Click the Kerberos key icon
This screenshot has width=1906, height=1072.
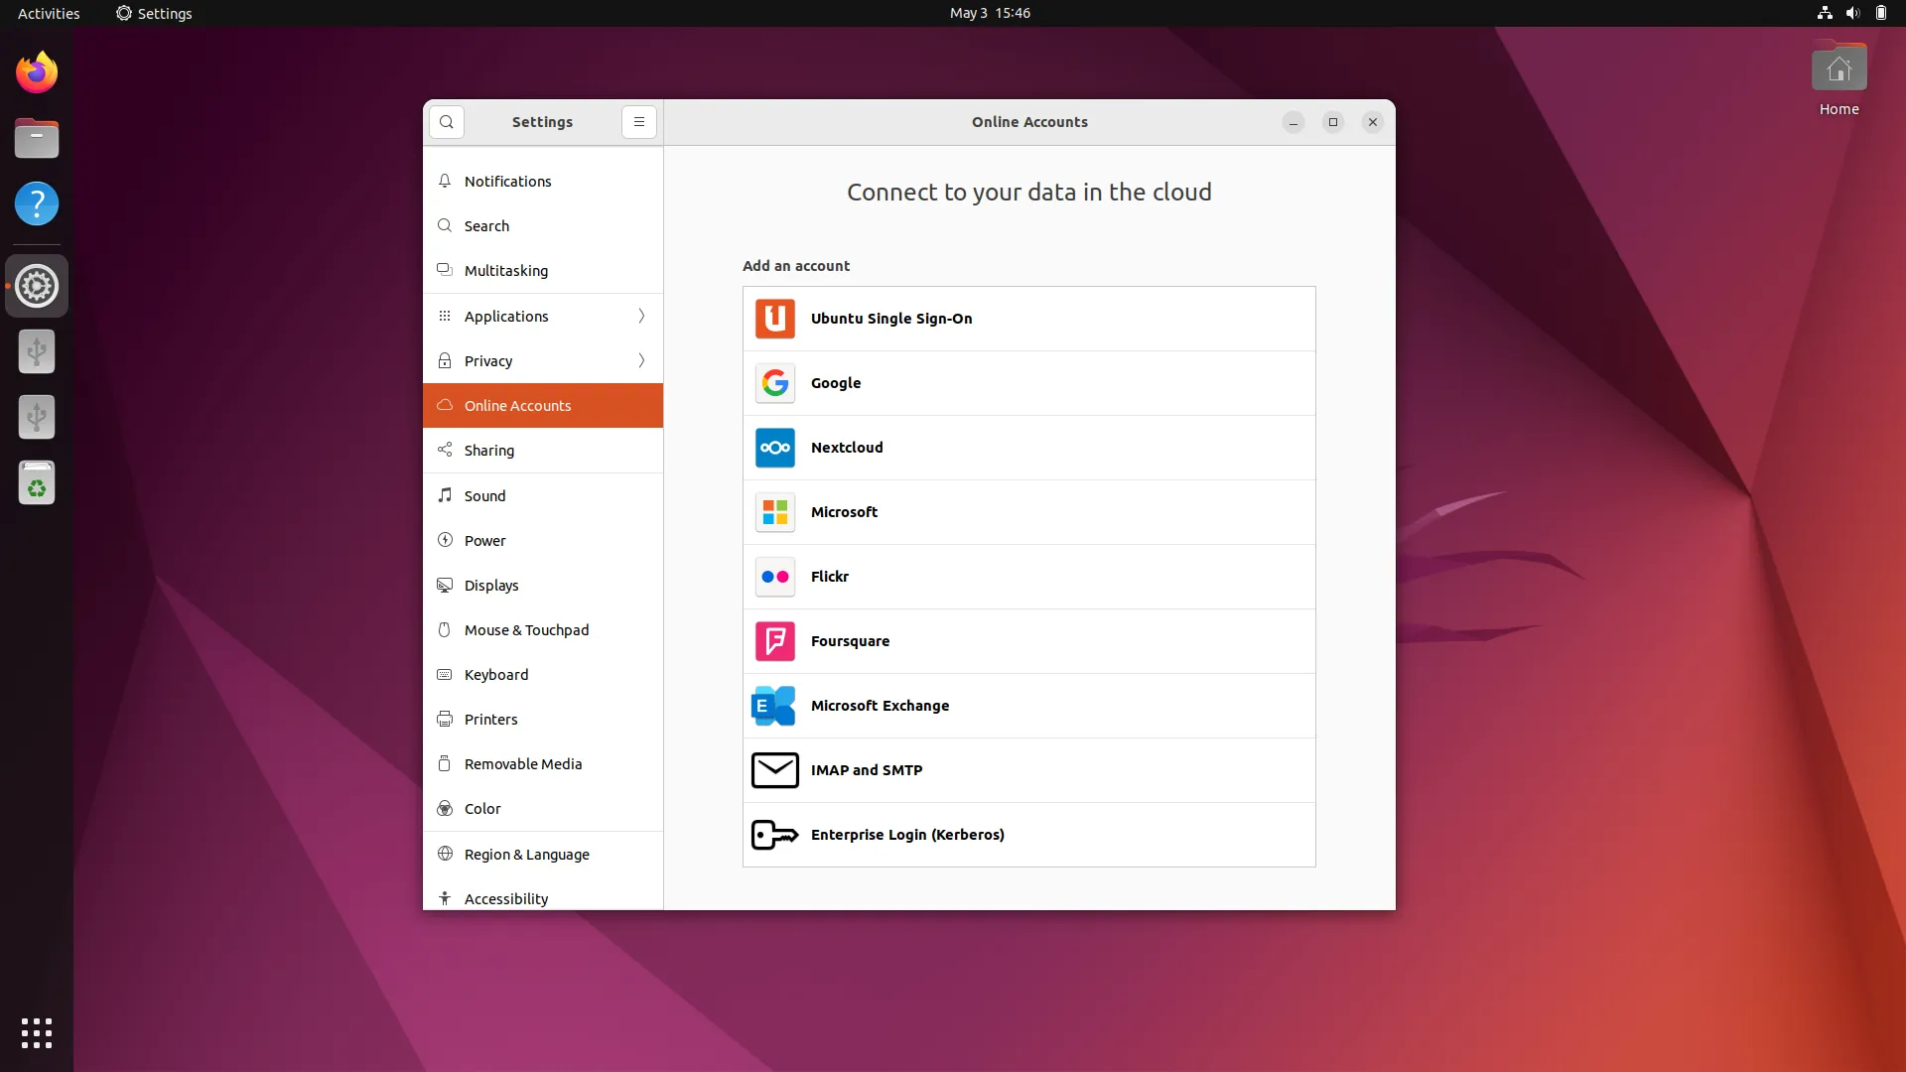(774, 835)
